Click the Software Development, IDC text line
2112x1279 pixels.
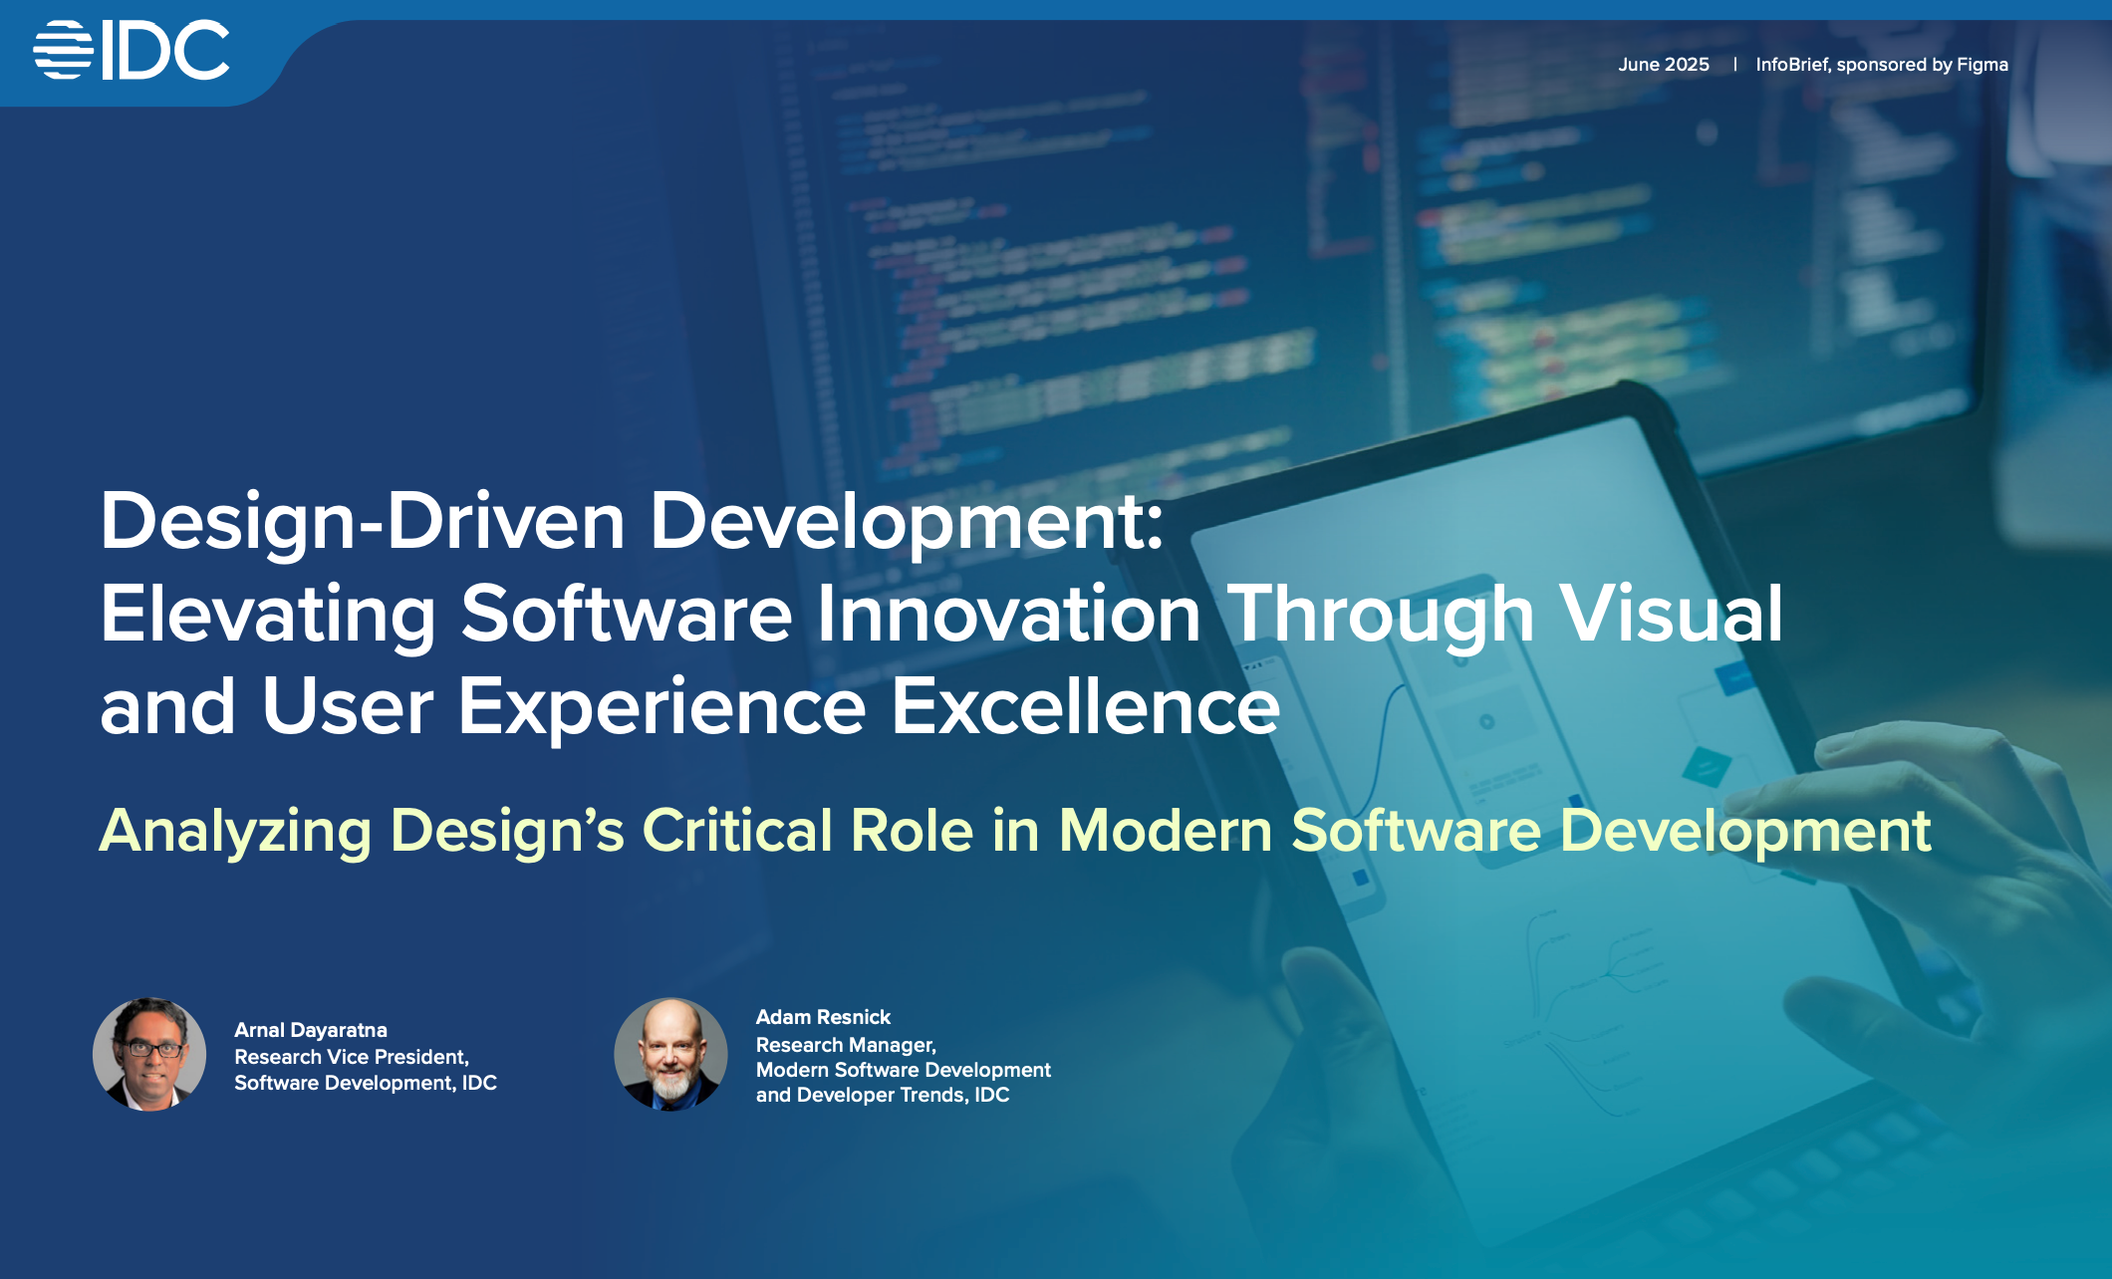pyautogui.click(x=365, y=1083)
